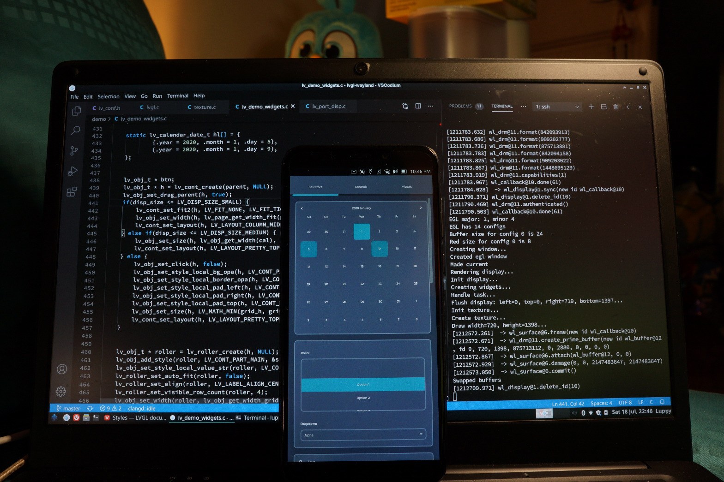Screen dimensions: 724x482
Task: Open the Extensions view
Action: pyautogui.click(x=72, y=192)
